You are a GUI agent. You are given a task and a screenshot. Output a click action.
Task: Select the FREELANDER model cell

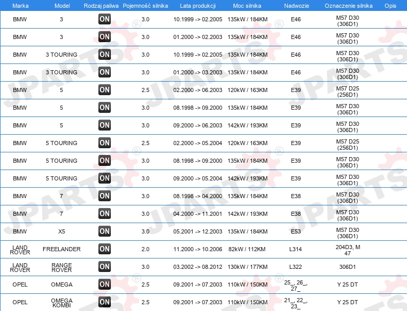click(x=61, y=249)
